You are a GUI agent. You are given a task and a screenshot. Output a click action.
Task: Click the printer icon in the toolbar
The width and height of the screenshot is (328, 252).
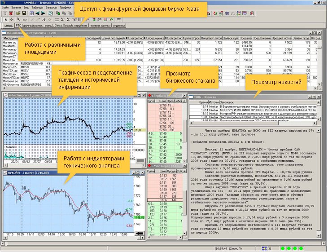[51, 13]
